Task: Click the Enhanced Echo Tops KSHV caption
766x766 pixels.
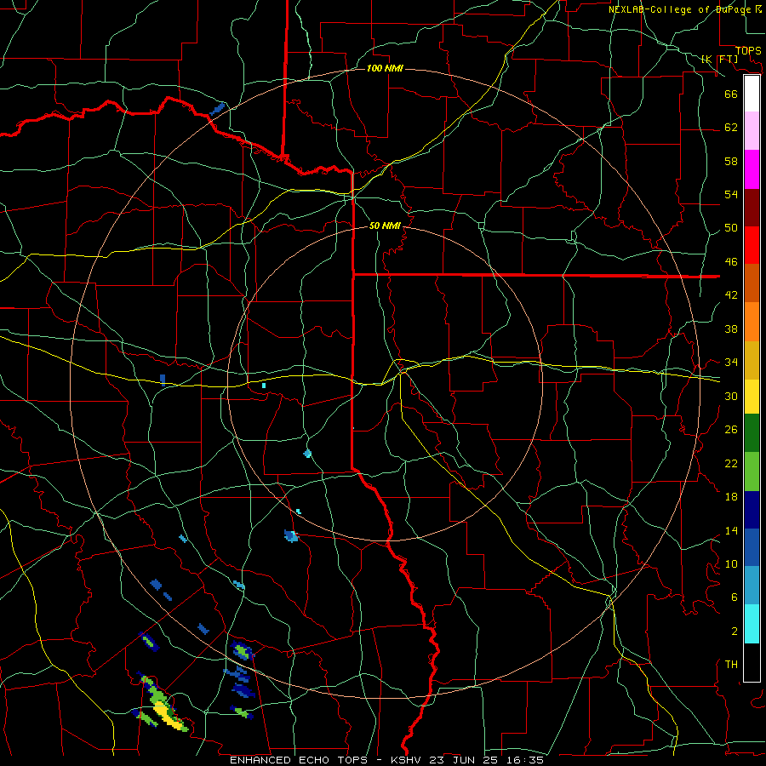Action: [386, 760]
